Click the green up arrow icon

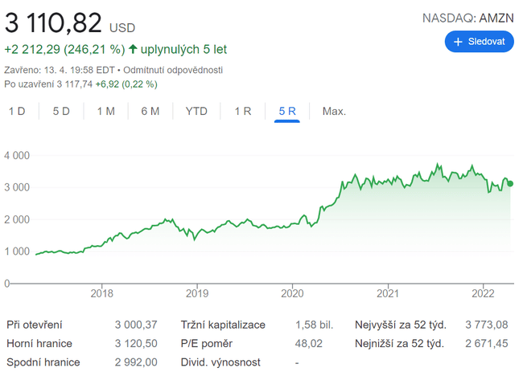[x=133, y=49]
